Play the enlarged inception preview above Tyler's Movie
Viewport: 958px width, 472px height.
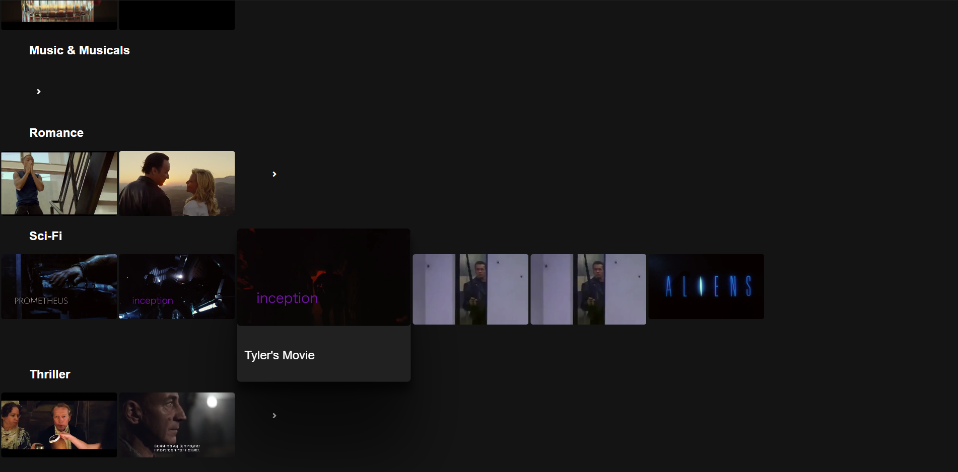click(x=324, y=277)
